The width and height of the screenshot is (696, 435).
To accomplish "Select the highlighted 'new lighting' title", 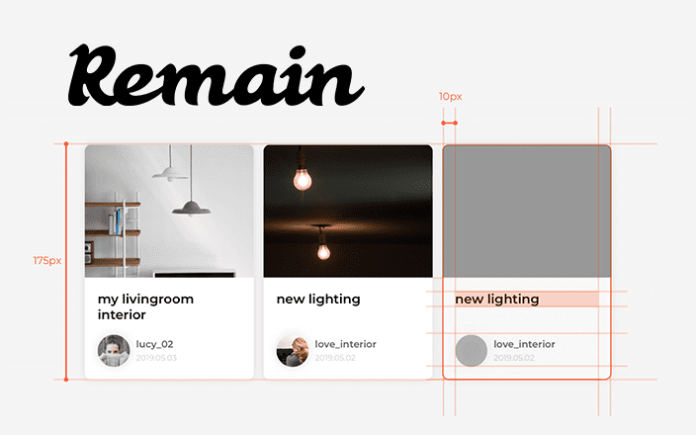I will pos(497,299).
